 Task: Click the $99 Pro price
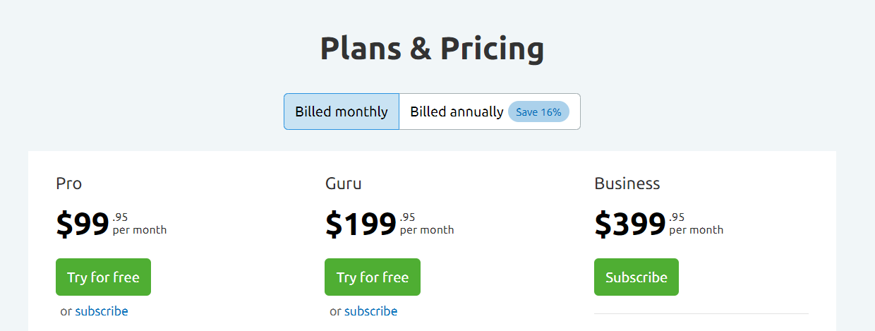tap(83, 224)
